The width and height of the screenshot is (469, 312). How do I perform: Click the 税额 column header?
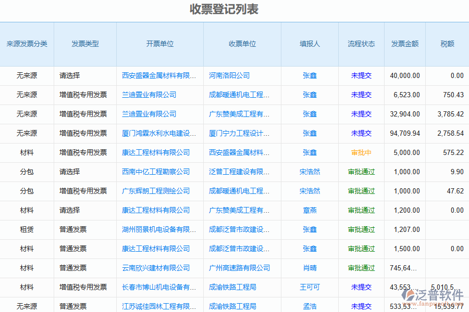click(447, 44)
